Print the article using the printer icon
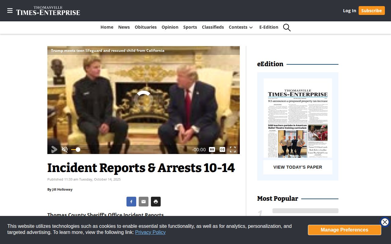This screenshot has height=244, width=391. (156, 202)
